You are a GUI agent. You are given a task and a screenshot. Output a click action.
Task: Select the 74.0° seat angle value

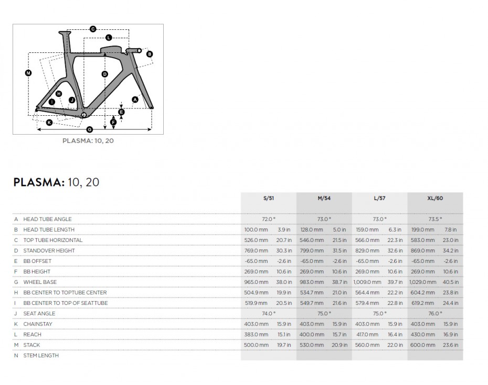tap(269, 314)
